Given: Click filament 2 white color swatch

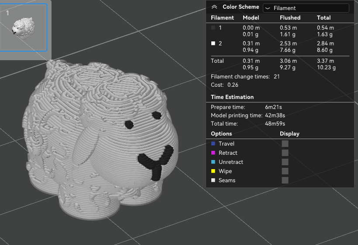Looking at the screenshot, I should pos(213,43).
